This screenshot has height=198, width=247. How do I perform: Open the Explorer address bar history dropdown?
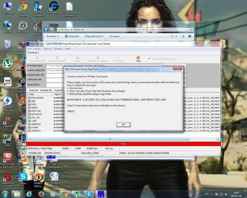coord(139,30)
